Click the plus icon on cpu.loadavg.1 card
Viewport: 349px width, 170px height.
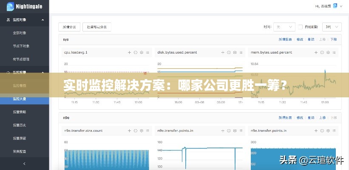(x=129, y=53)
